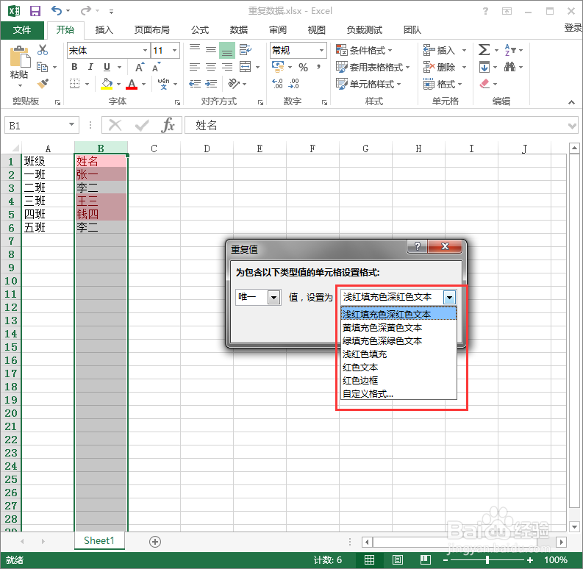Screen dimensions: 583x569
Task: Click the Save icon in quick access toolbar
Action: click(x=35, y=11)
